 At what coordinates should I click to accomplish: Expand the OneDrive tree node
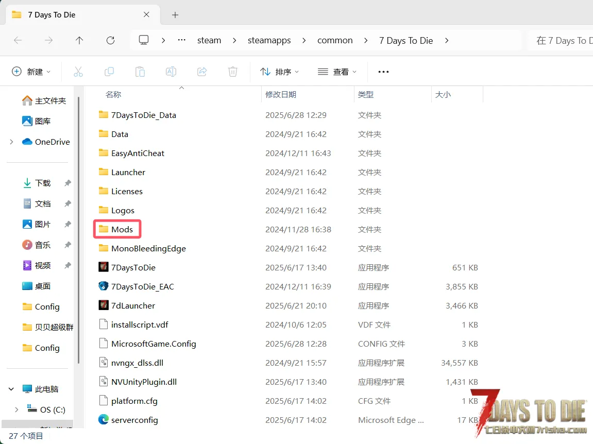(11, 142)
